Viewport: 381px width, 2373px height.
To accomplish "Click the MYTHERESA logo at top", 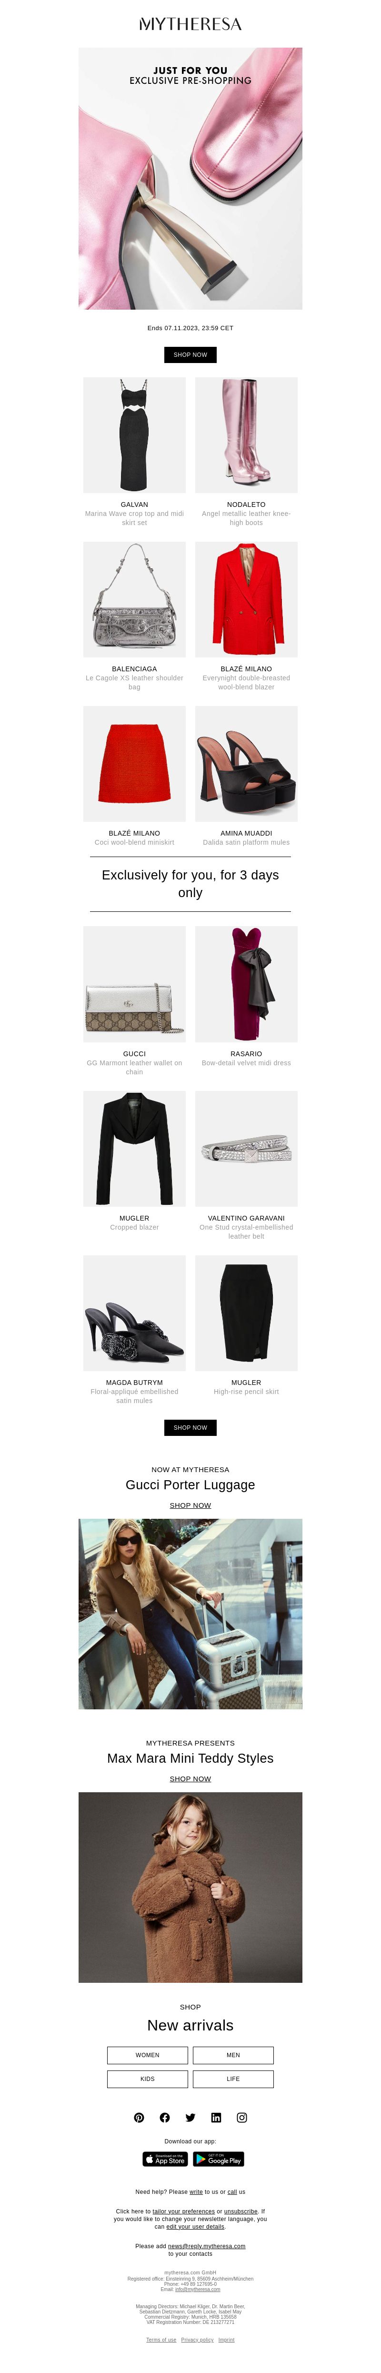I will (190, 24).
